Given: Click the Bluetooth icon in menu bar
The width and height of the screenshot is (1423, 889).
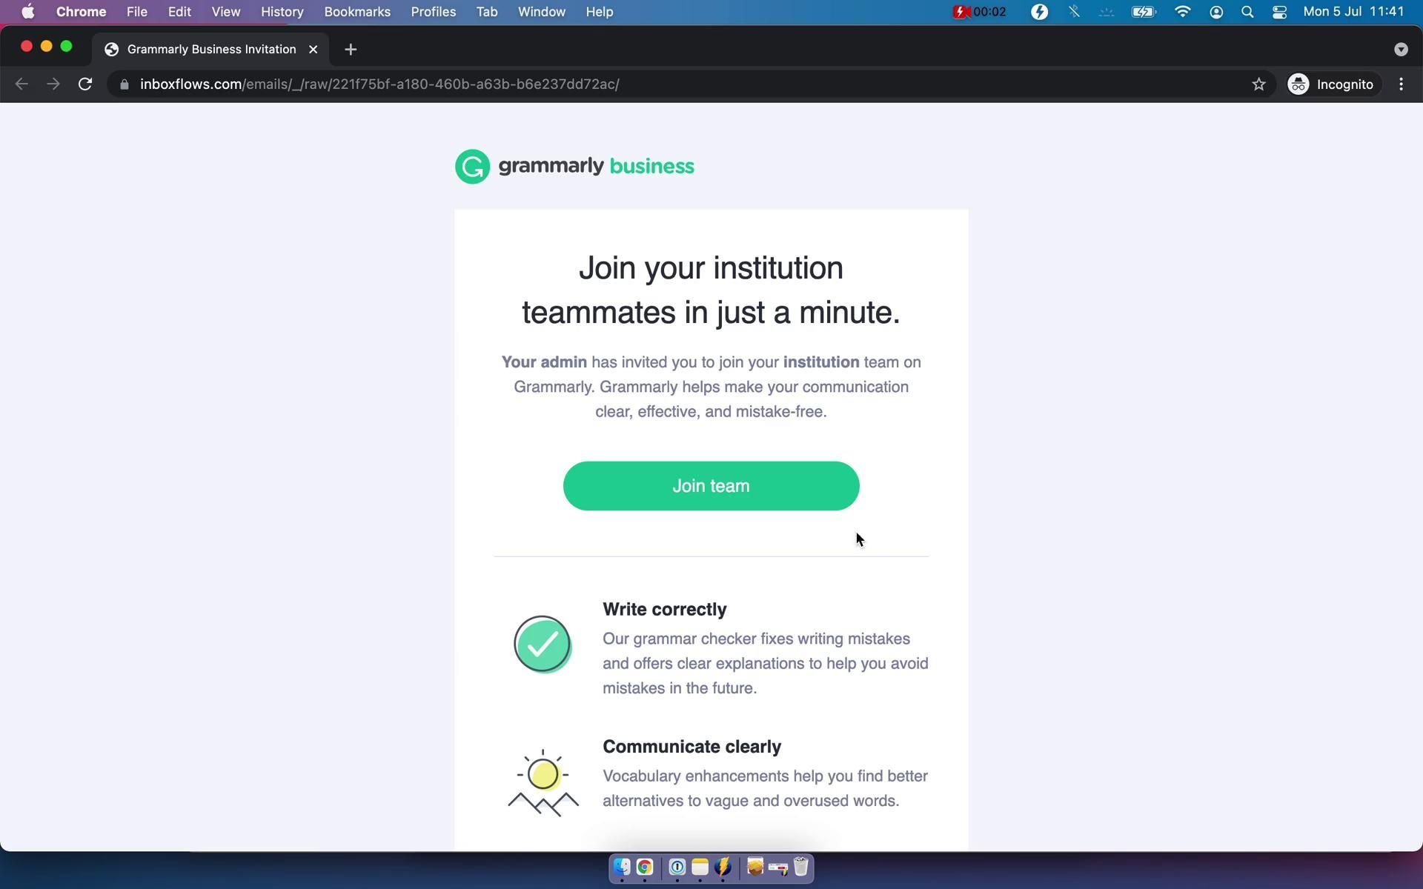Looking at the screenshot, I should (x=1073, y=12).
